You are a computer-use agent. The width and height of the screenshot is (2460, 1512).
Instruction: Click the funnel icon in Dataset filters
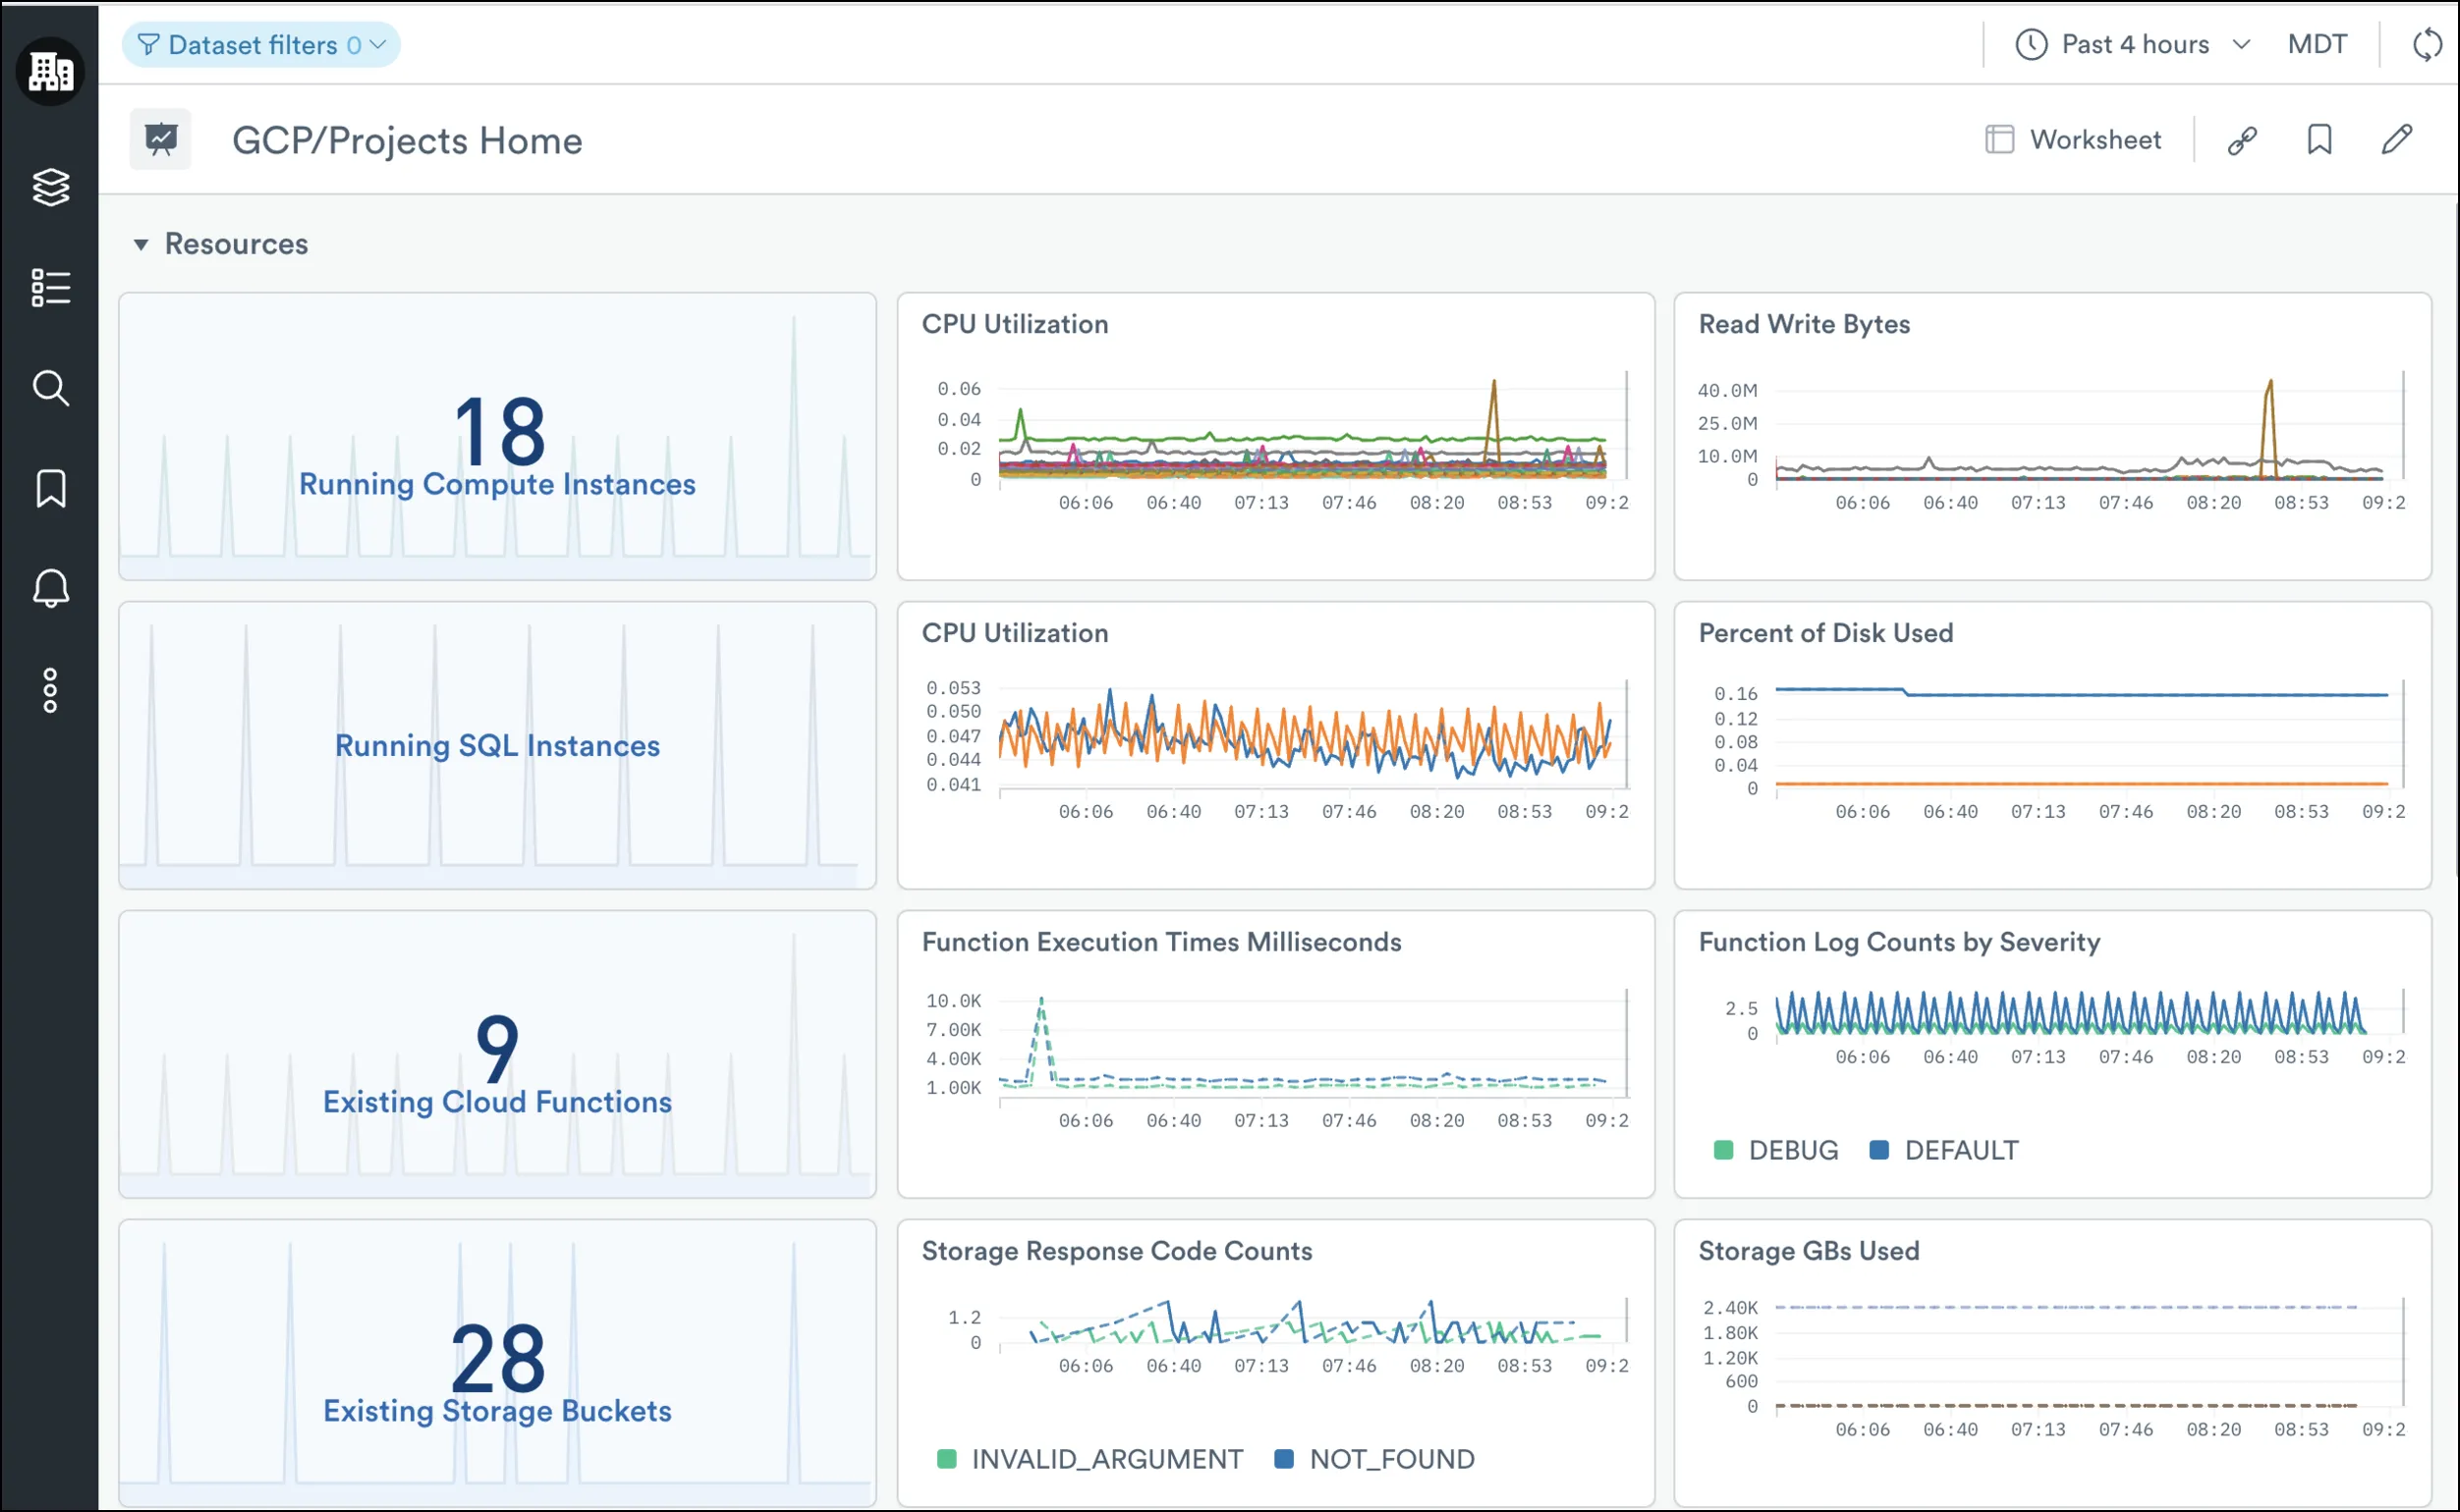pos(148,45)
